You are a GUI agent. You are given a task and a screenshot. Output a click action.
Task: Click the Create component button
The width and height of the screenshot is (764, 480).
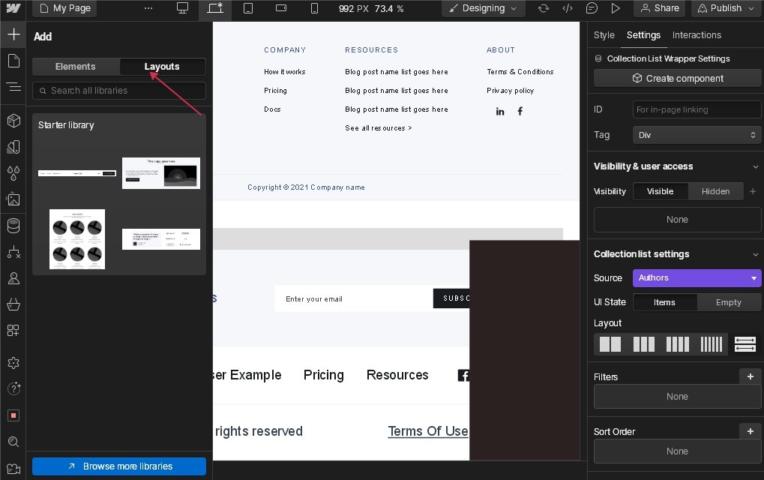coord(677,78)
